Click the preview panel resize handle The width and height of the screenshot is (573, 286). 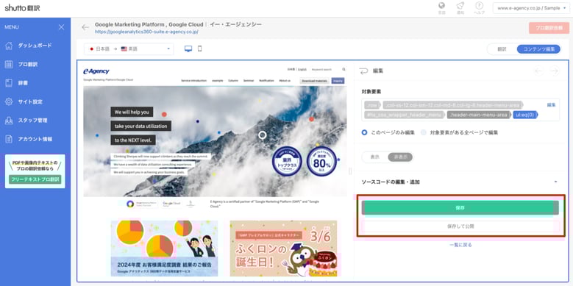pyautogui.click(x=350, y=171)
